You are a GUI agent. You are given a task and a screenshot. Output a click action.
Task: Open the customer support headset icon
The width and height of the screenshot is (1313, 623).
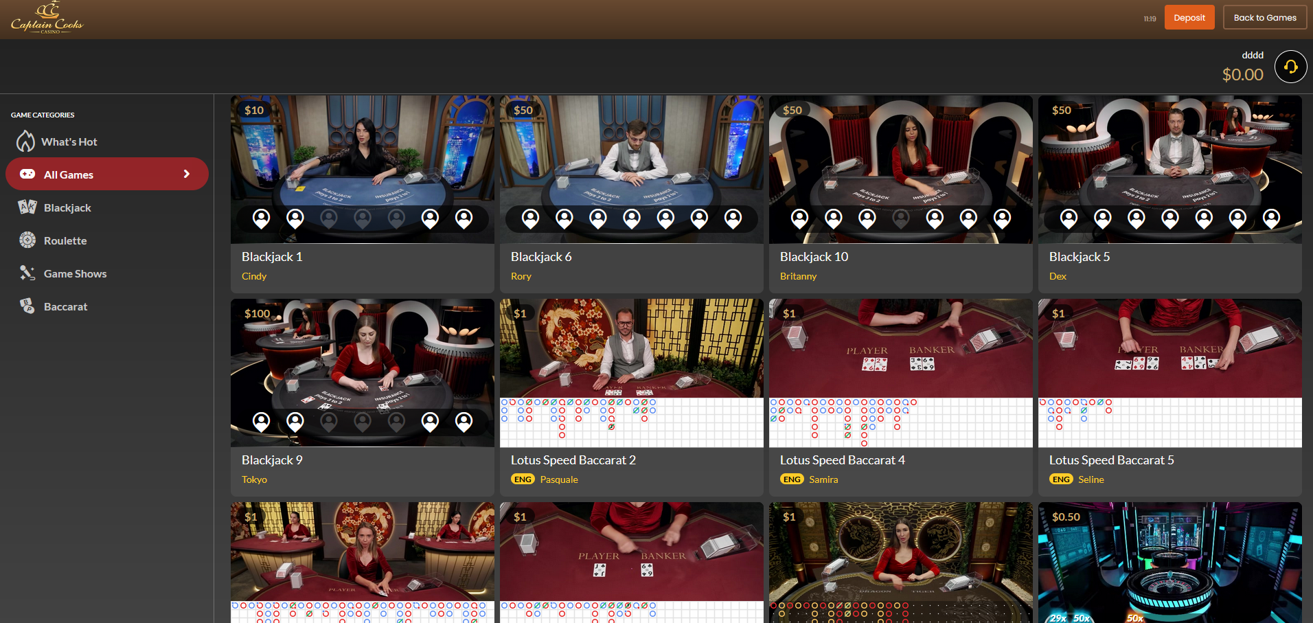(x=1290, y=67)
